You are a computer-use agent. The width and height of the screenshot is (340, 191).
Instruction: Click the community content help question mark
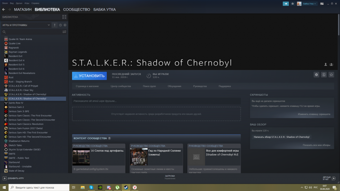click(x=109, y=138)
